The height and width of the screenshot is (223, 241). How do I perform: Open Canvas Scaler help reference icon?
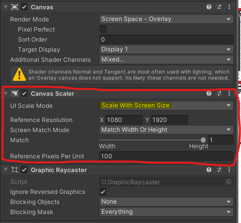click(209, 93)
